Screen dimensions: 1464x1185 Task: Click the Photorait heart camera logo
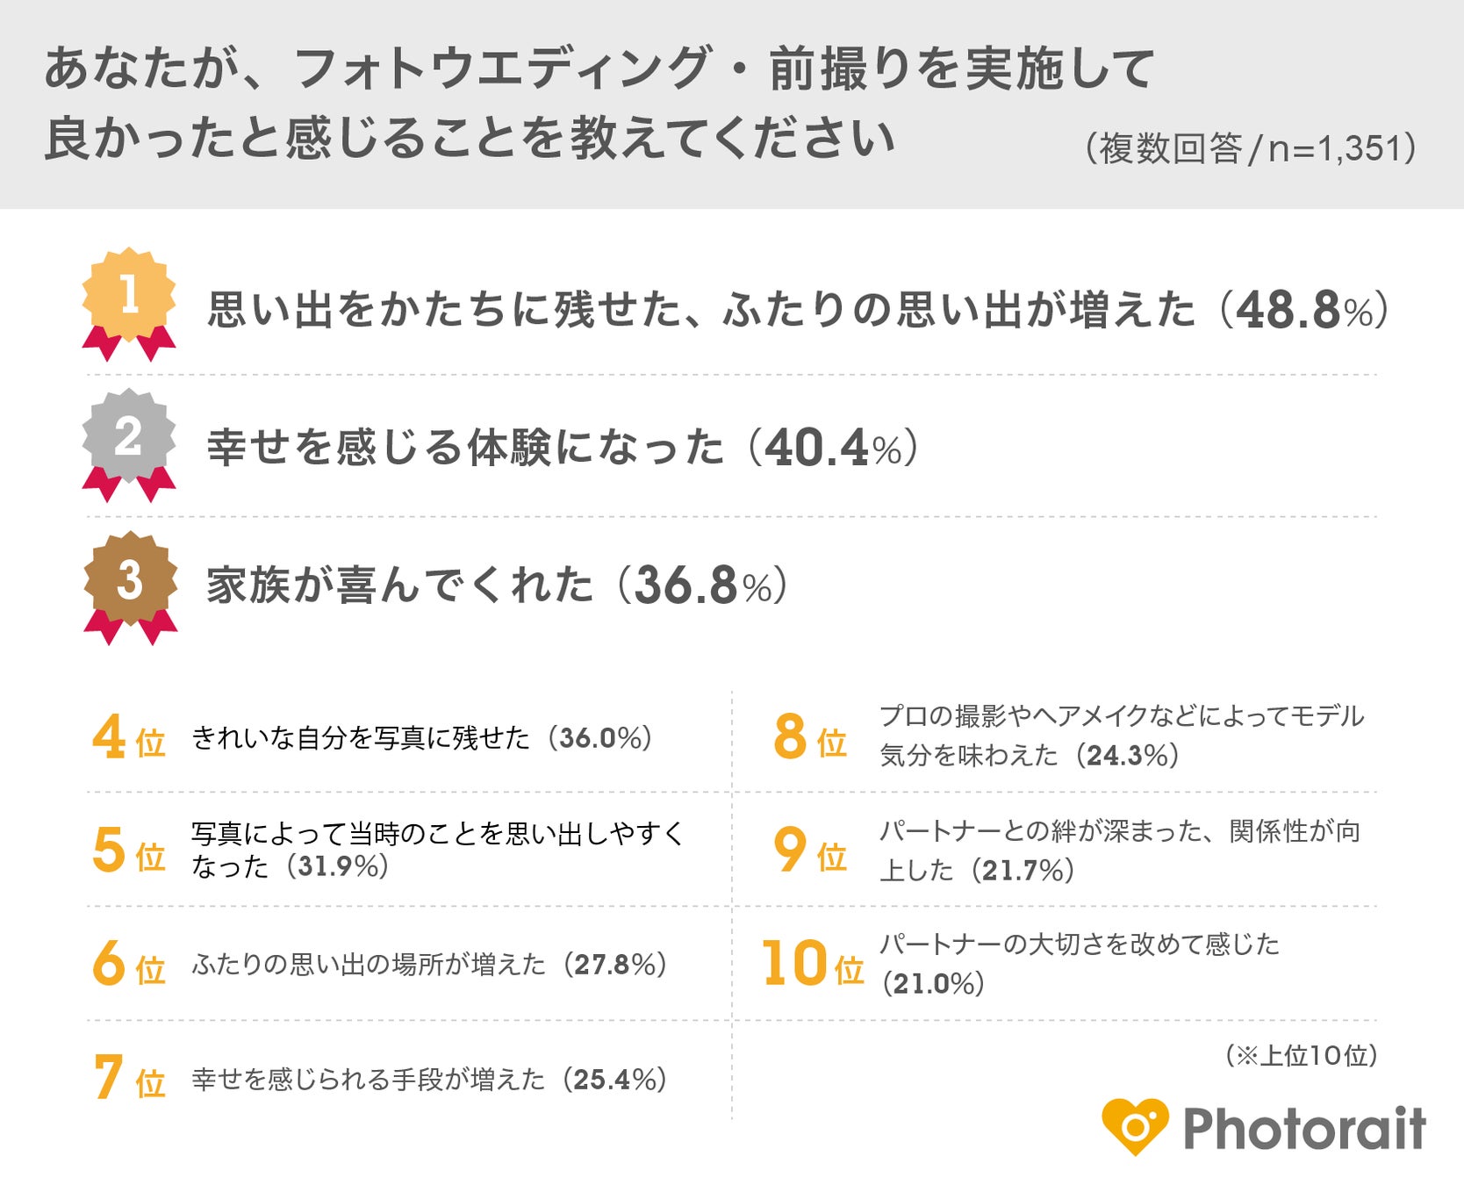(1135, 1125)
